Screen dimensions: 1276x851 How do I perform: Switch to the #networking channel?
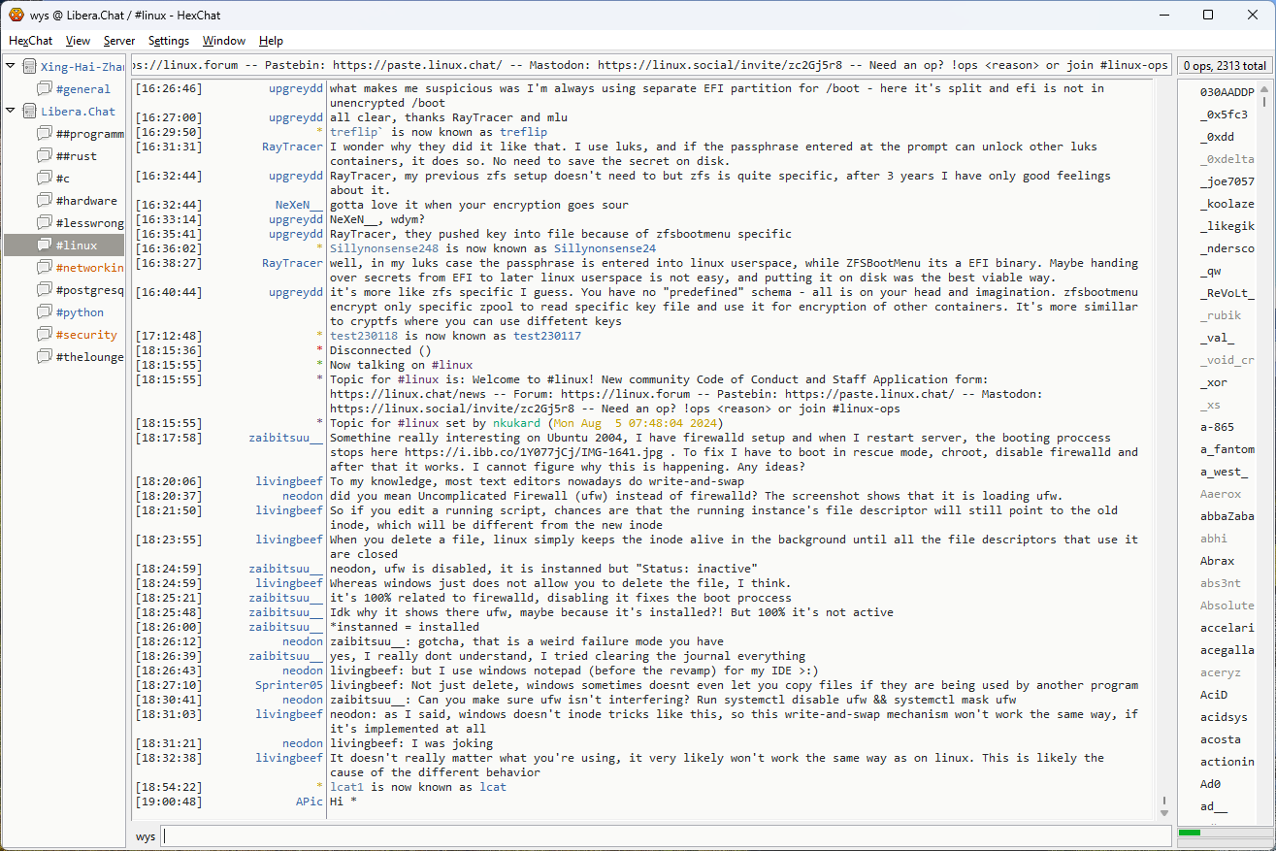click(89, 268)
